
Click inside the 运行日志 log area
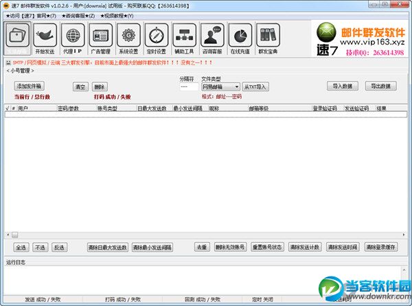[203, 280]
